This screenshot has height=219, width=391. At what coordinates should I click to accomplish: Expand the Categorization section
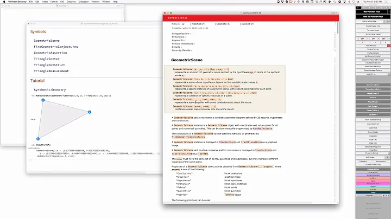pyautogui.click(x=181, y=34)
